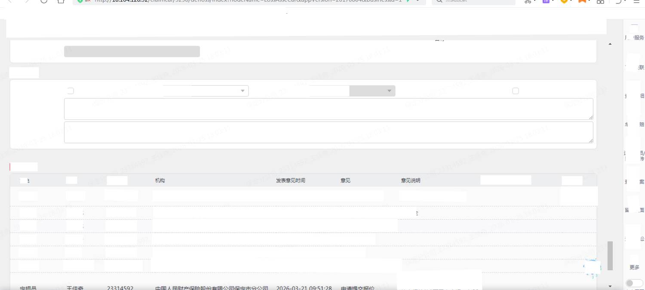Click the vertical scrollbar thumb

[610, 256]
